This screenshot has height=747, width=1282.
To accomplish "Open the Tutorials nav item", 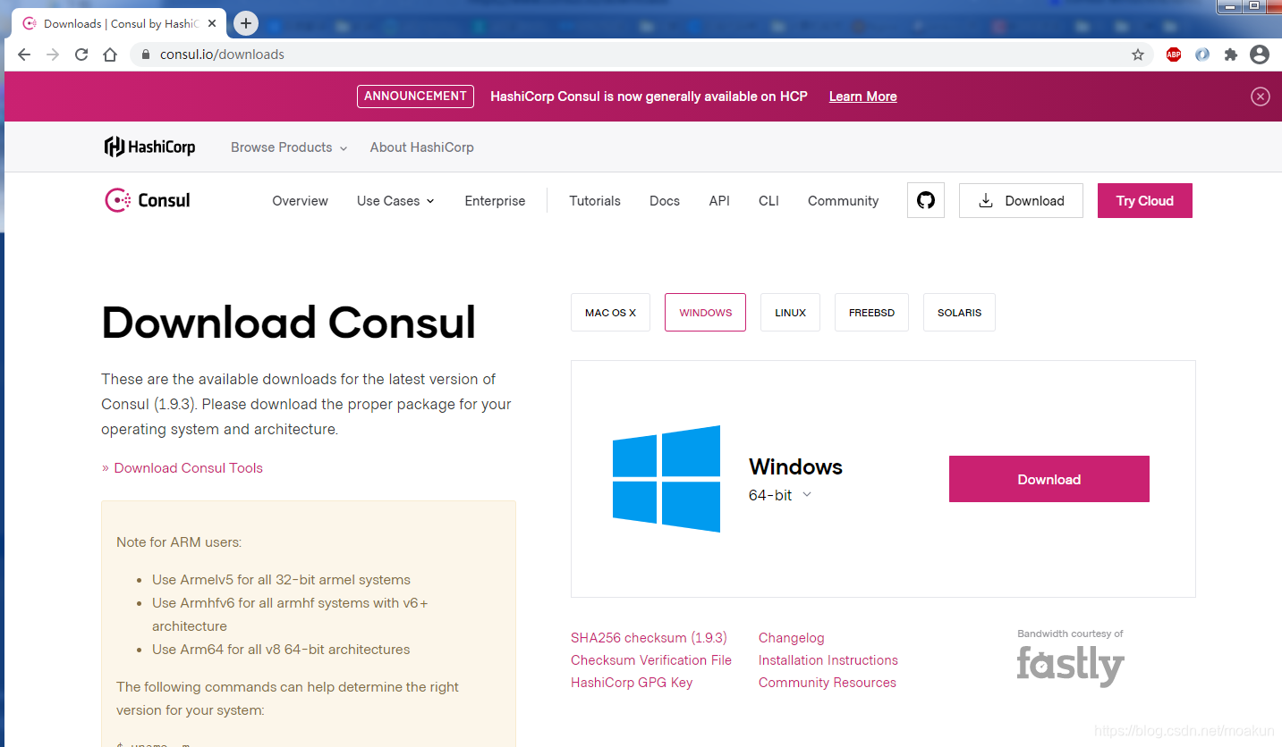I will (595, 201).
